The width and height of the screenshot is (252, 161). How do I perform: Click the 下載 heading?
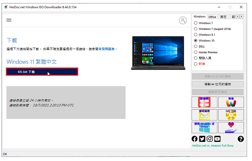click(12, 40)
